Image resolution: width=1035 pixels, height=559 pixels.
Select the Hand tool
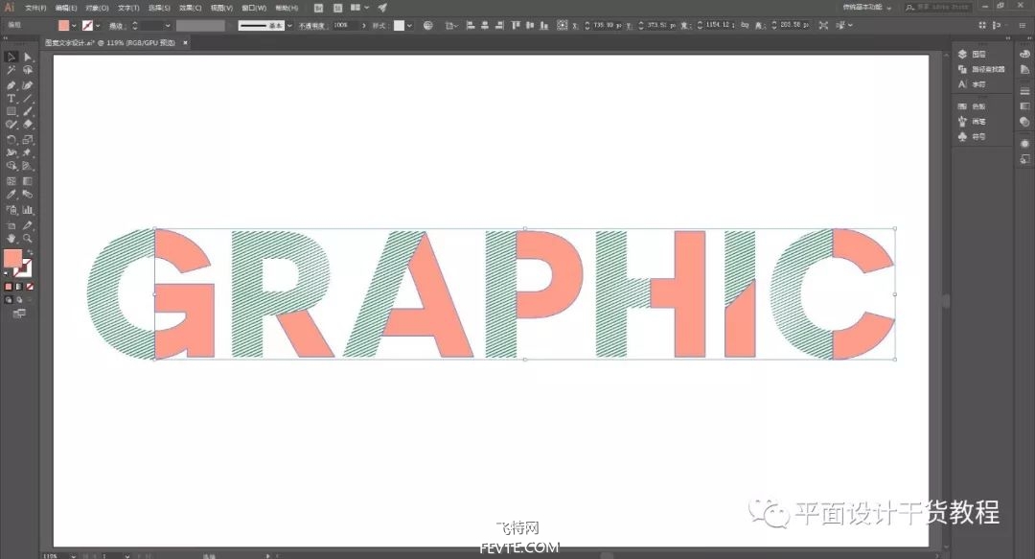[x=11, y=238]
